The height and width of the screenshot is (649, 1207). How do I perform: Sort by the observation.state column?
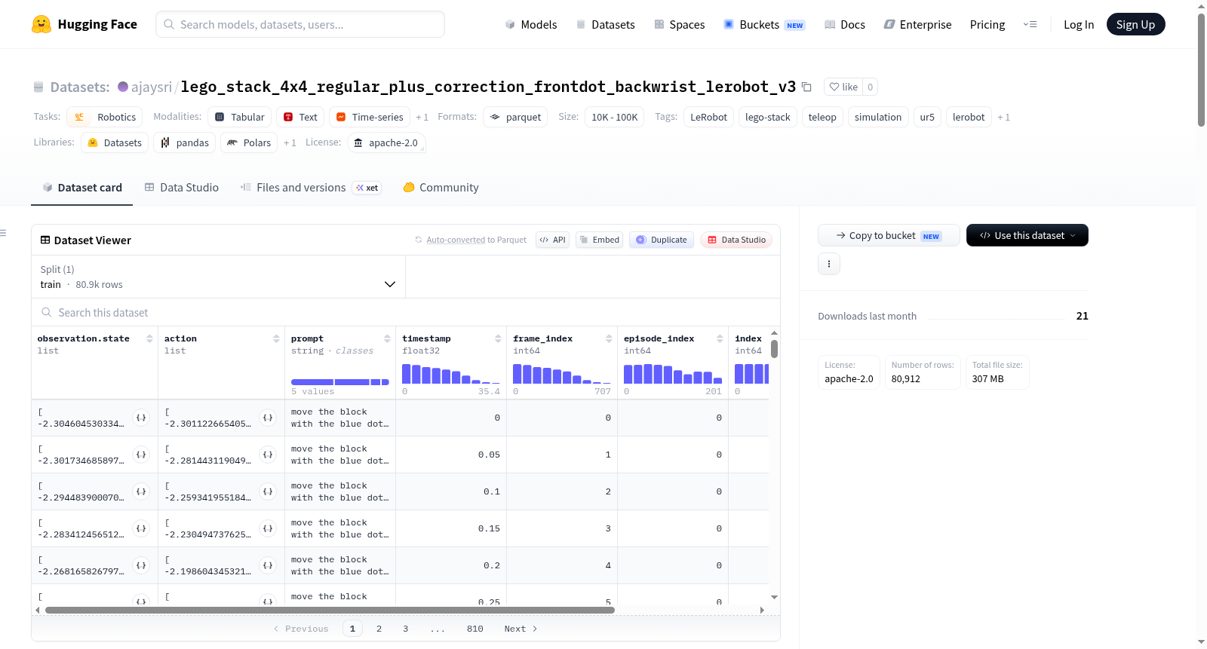click(x=149, y=338)
